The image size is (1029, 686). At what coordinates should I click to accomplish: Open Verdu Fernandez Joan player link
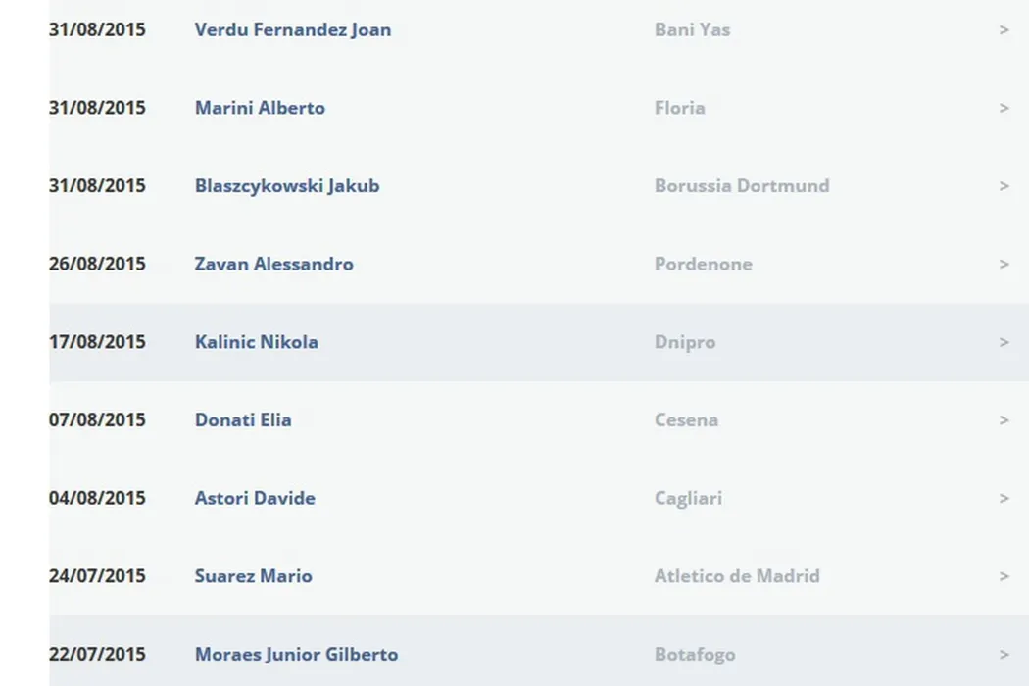click(292, 29)
